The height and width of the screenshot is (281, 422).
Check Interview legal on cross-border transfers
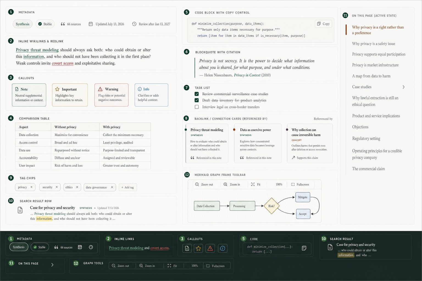197,107
